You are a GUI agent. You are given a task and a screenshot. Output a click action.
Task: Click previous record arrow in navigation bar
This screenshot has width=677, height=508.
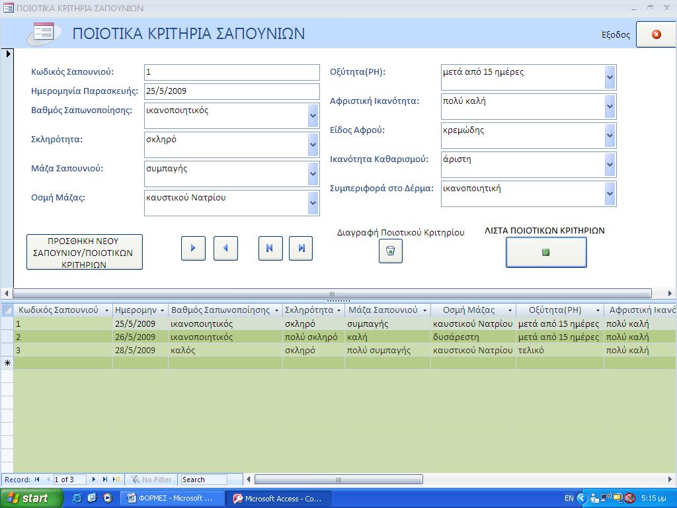point(48,480)
